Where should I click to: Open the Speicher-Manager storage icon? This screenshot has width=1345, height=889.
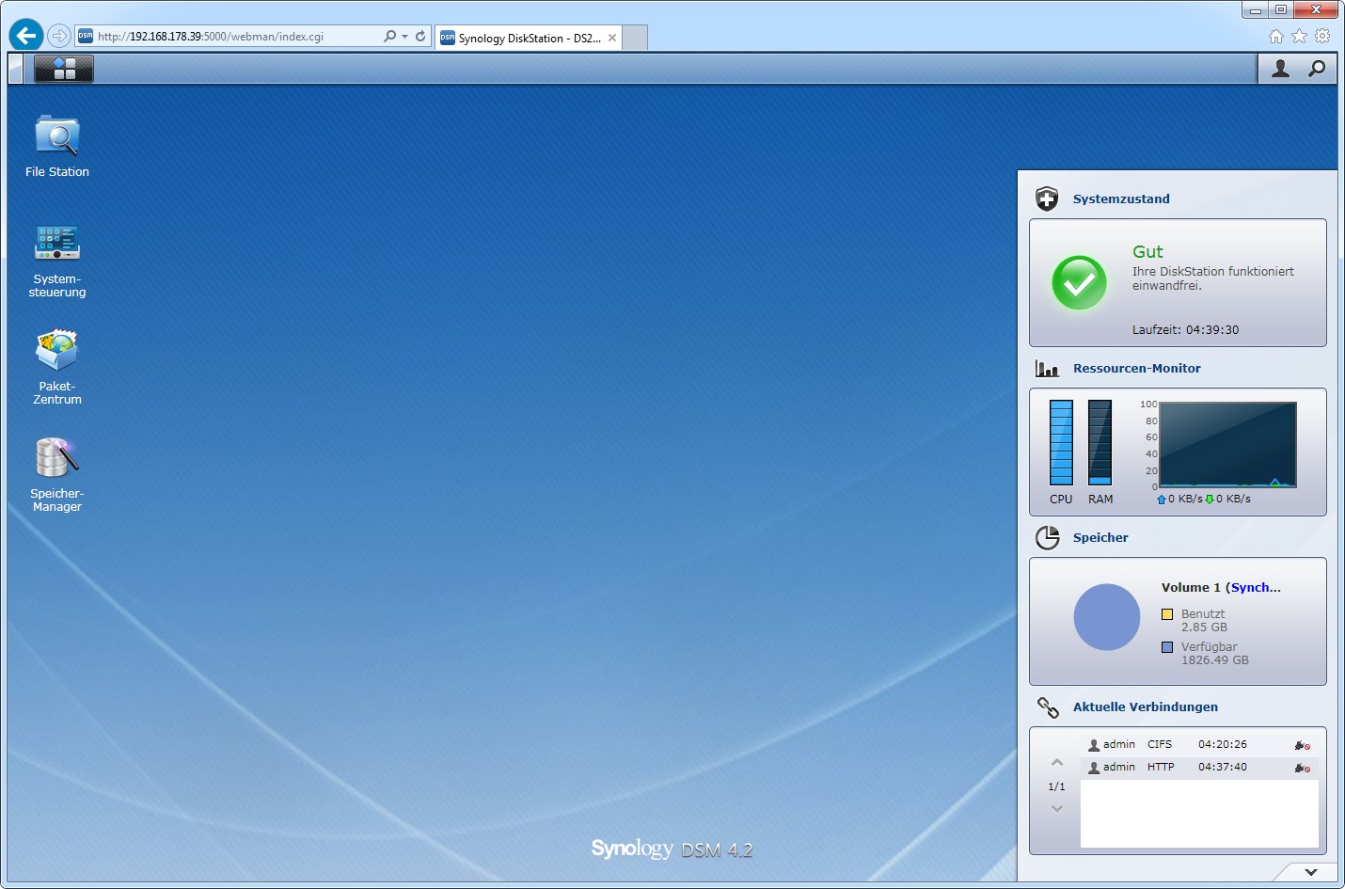57,457
